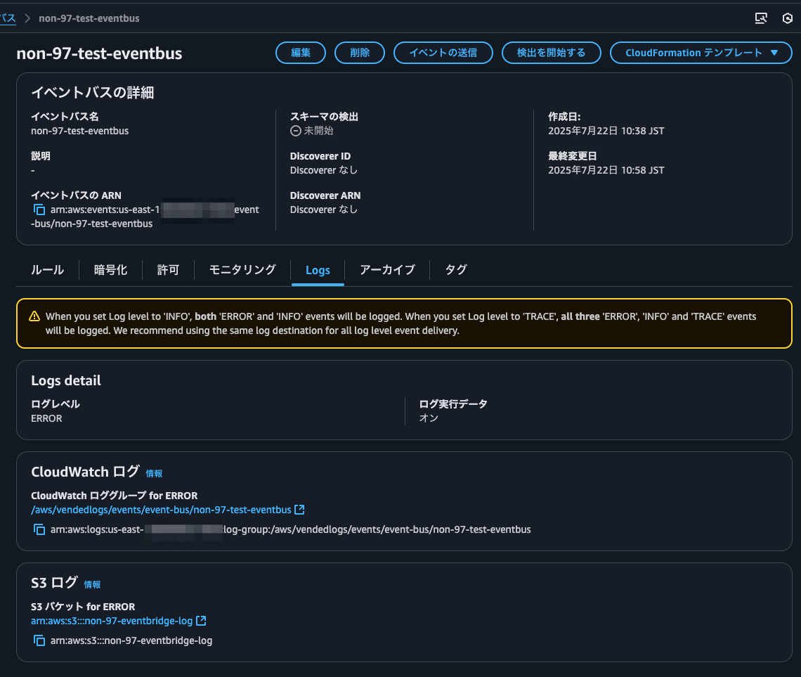
Task: Switch to the タグ tab
Action: click(x=456, y=270)
